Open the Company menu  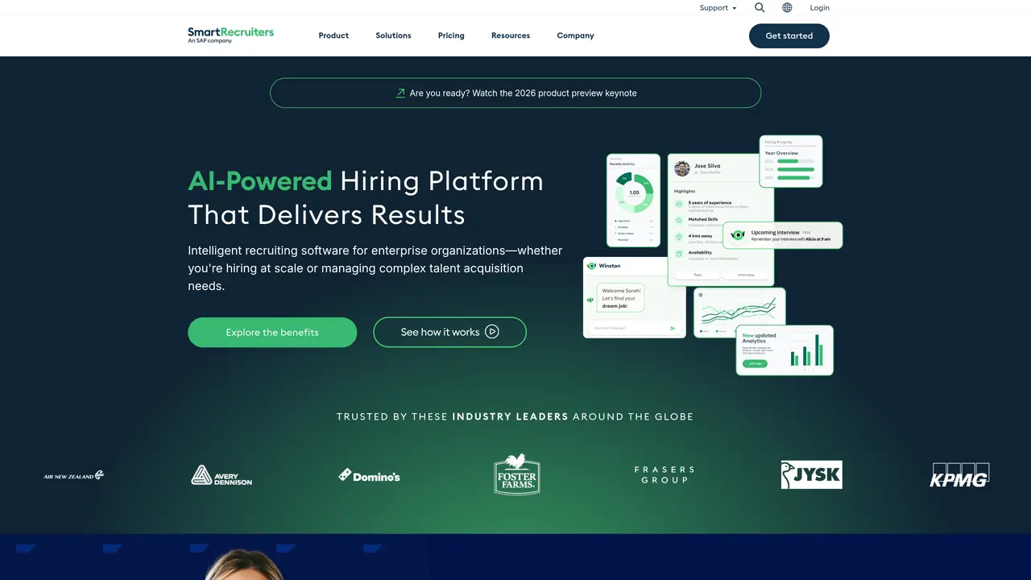(x=575, y=35)
